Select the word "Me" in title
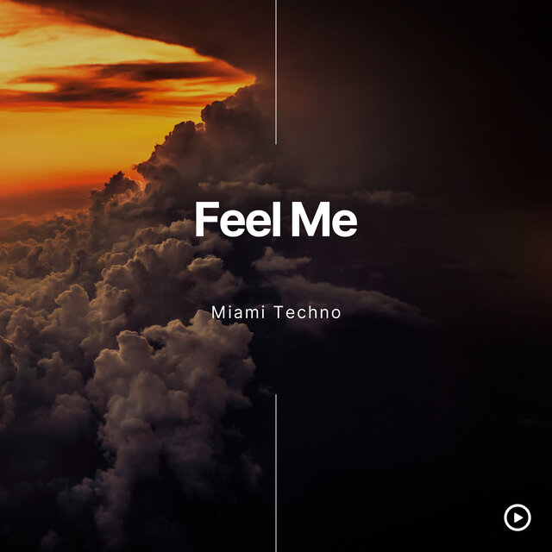The width and height of the screenshot is (552, 552). 324,219
